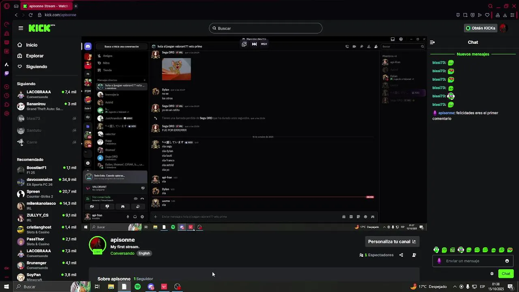519x292 pixels.
Task: Insert the first quick emote with headphones
Action: point(436,250)
